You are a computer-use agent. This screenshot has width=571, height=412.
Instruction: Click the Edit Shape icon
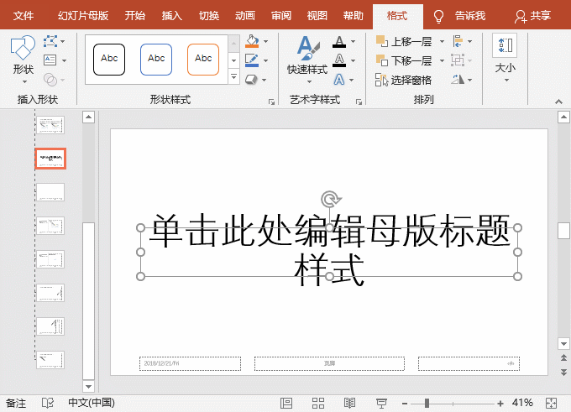pos(51,41)
